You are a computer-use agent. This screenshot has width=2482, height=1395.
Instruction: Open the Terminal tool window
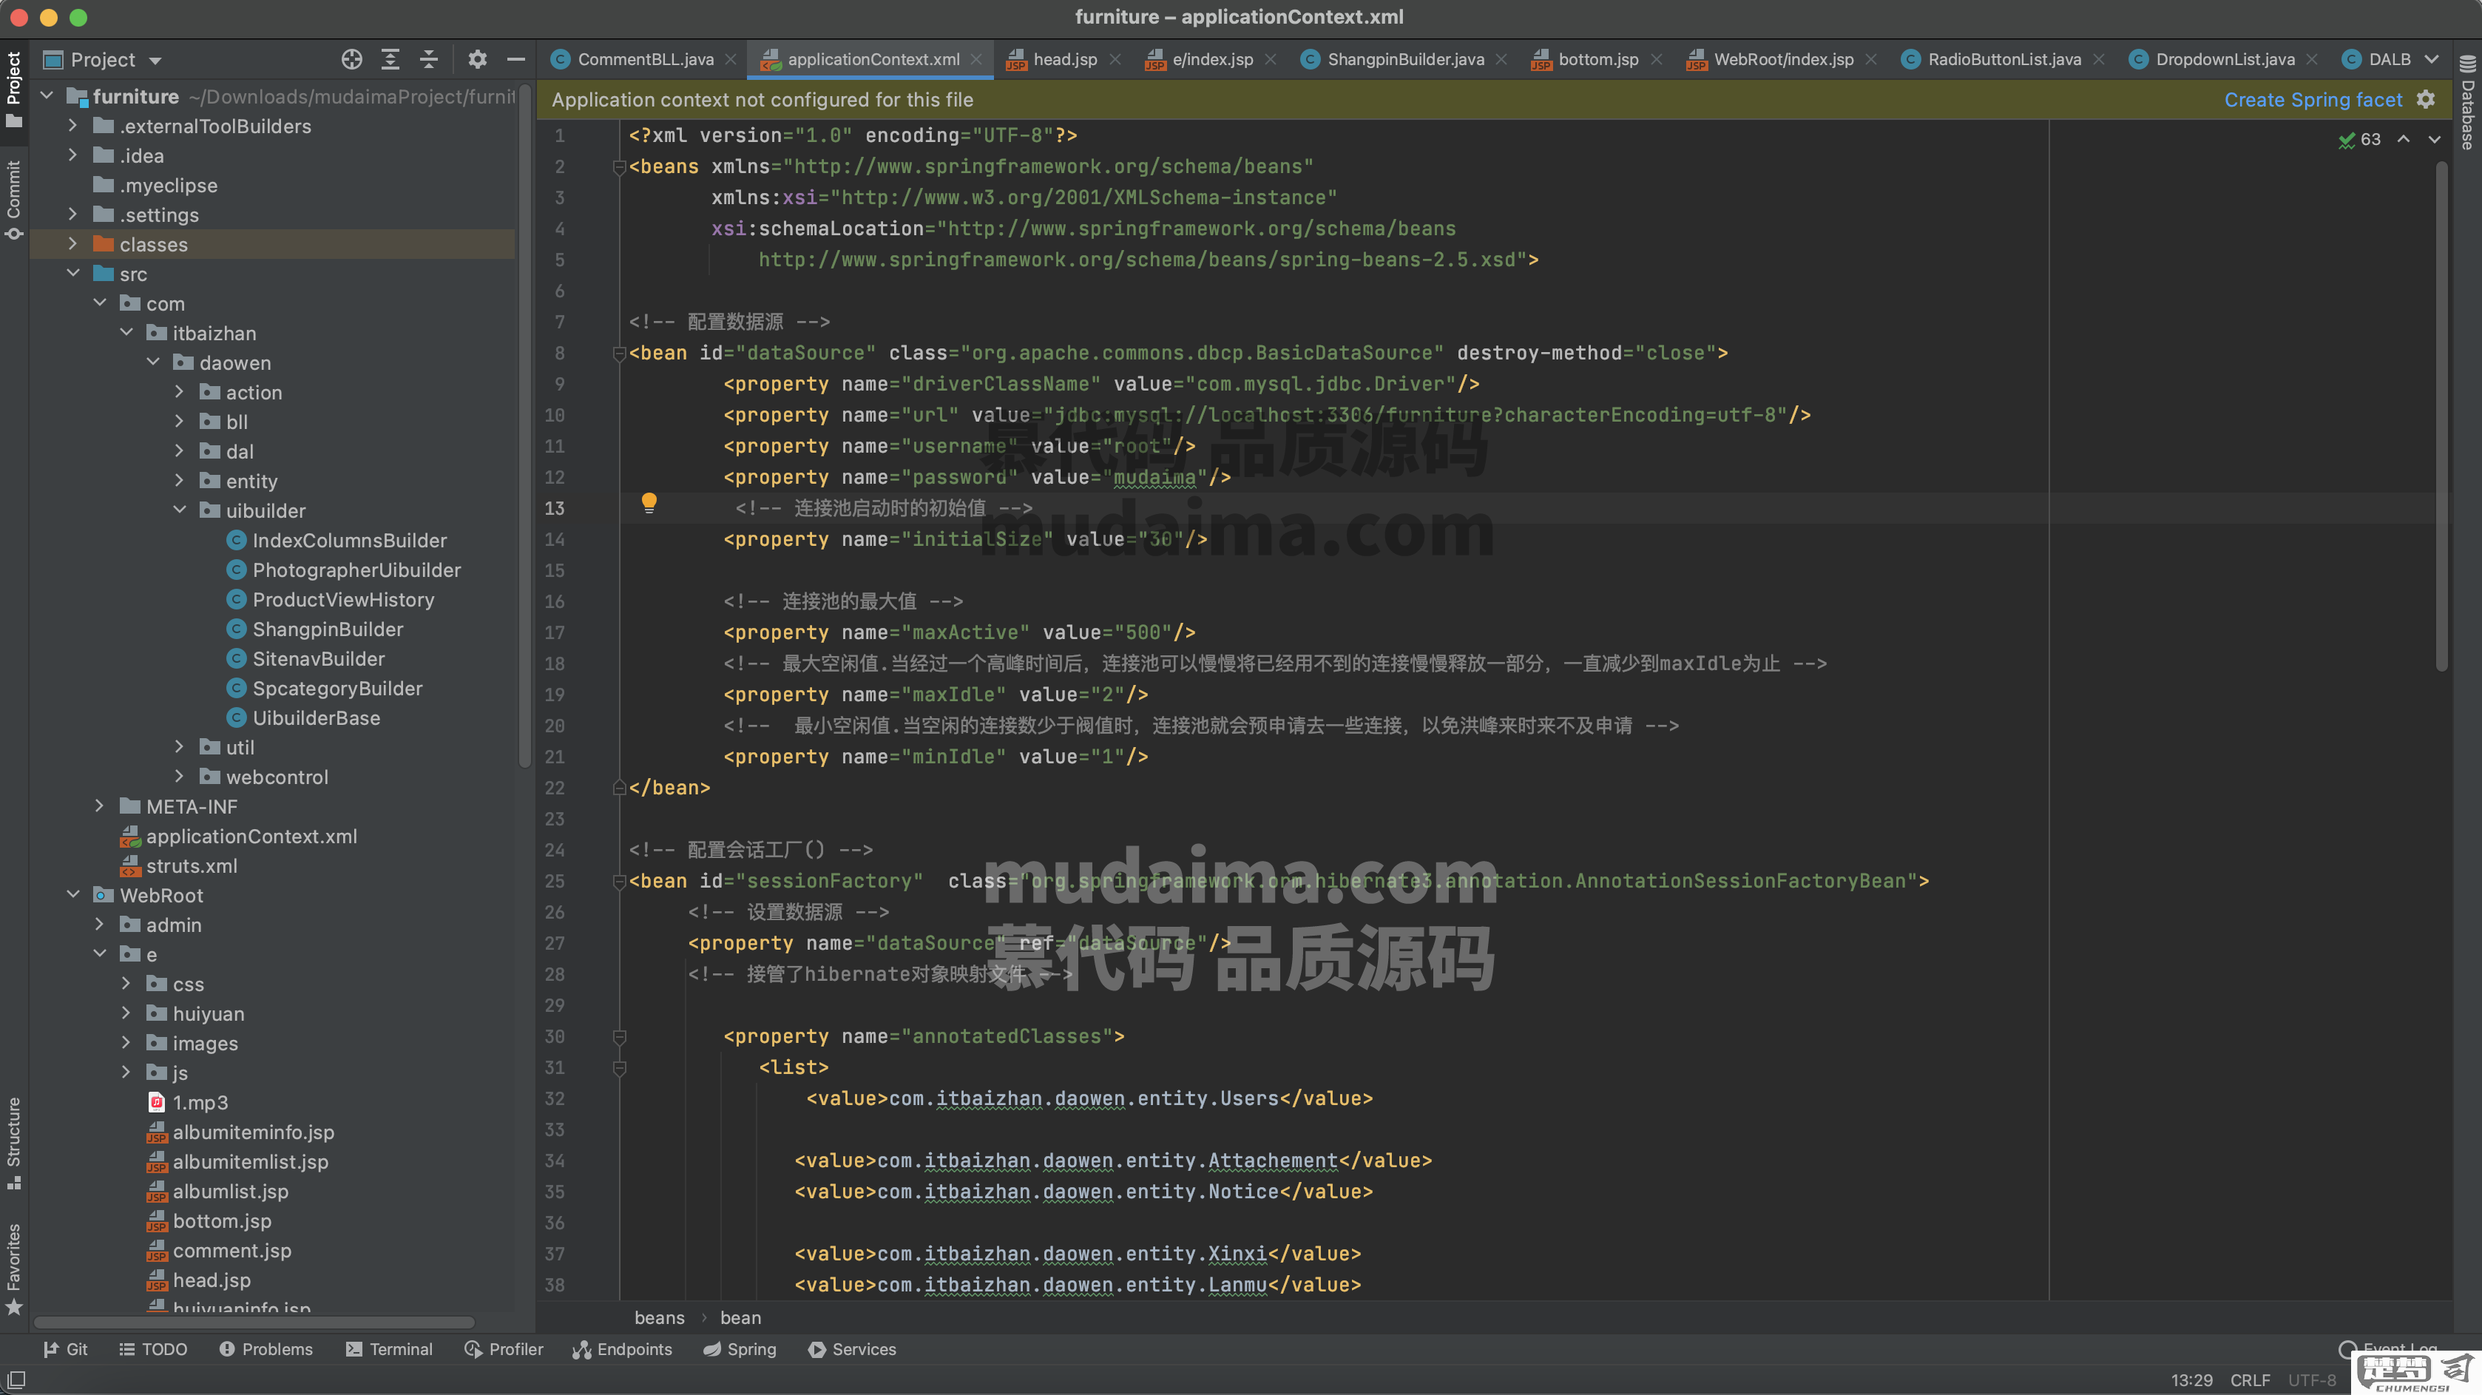point(389,1348)
